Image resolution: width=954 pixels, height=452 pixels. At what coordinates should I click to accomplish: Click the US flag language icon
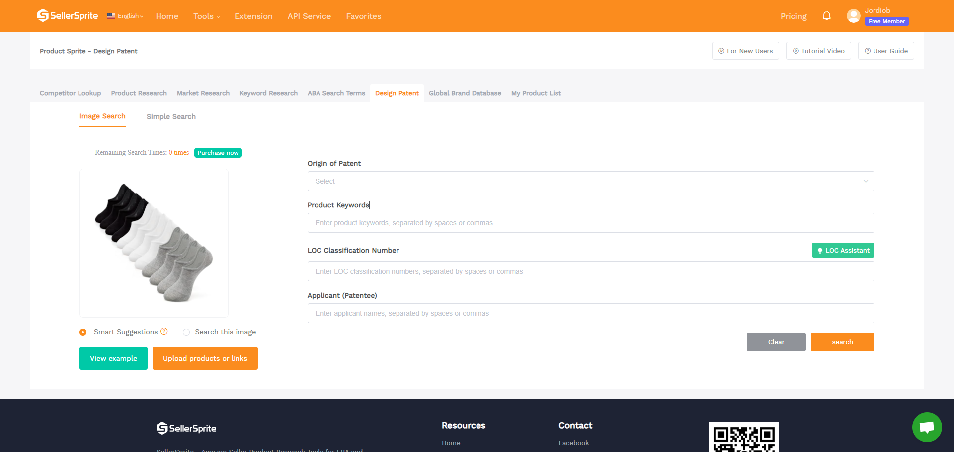click(x=111, y=16)
